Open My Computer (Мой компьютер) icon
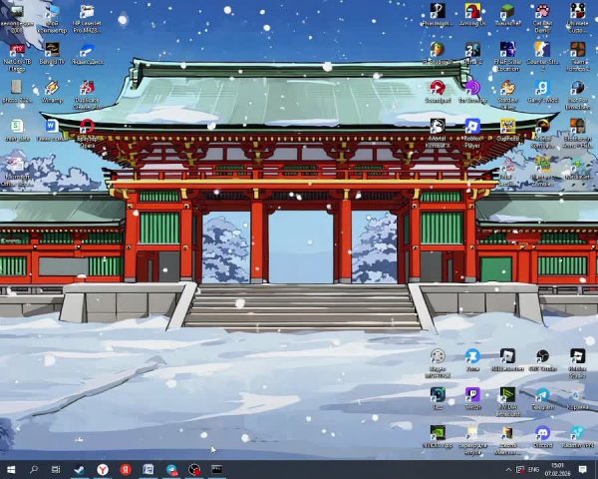The width and height of the screenshot is (598, 479). pos(52,18)
